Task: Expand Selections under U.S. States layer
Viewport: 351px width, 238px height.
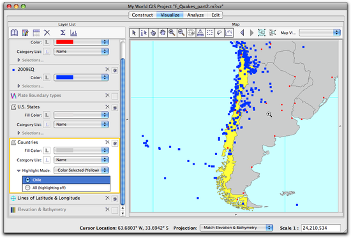Action: [x=19, y=133]
